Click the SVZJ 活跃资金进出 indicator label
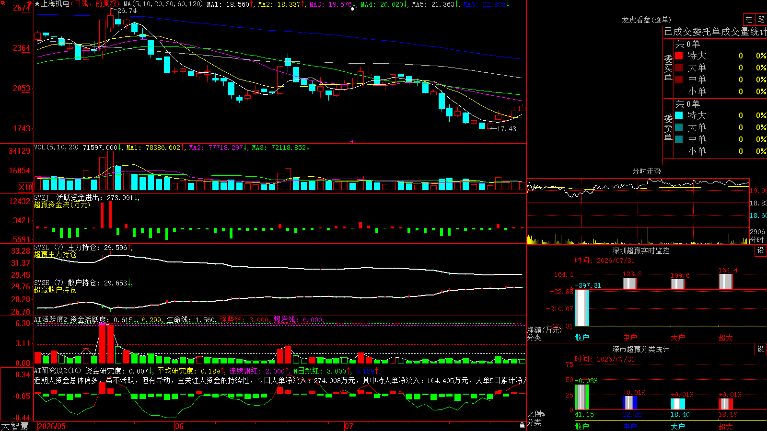The image size is (767, 431). pos(68,198)
